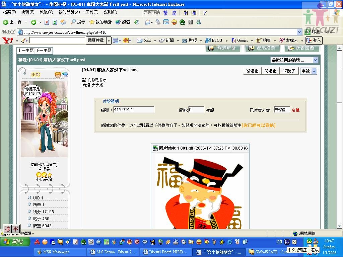Expand Yahoo Mail dropdown arrow
This screenshot has width=343, height=257.
pyautogui.click(x=155, y=40)
